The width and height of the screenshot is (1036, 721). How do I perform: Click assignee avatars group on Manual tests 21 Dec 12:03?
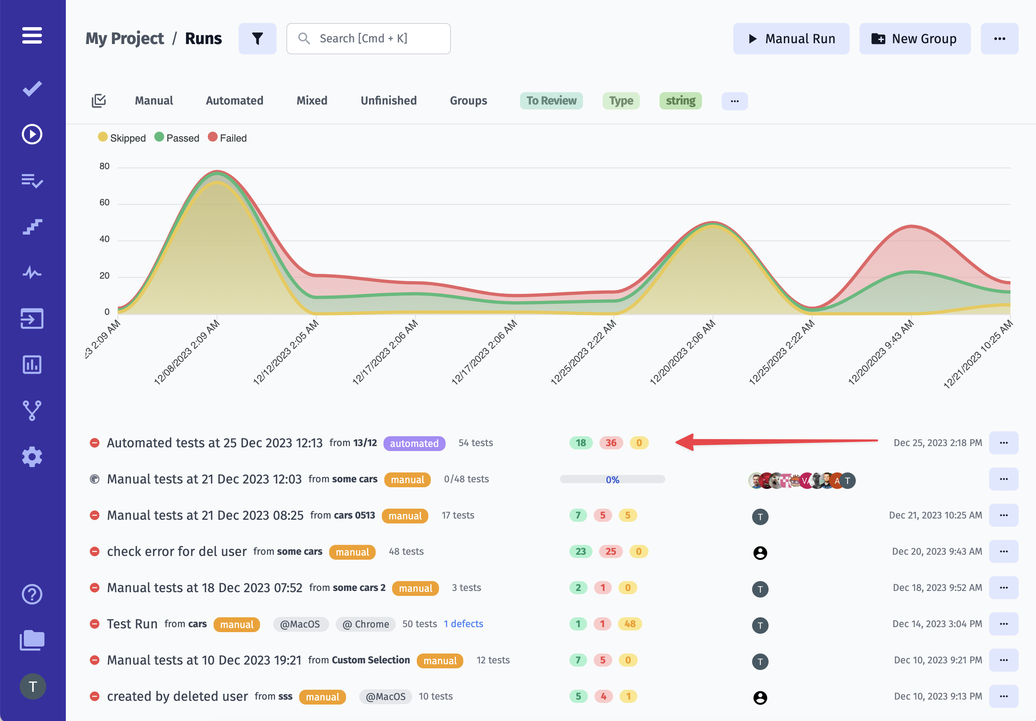coord(802,481)
